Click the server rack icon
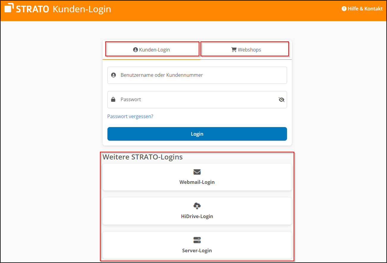387x263 pixels. click(x=197, y=240)
